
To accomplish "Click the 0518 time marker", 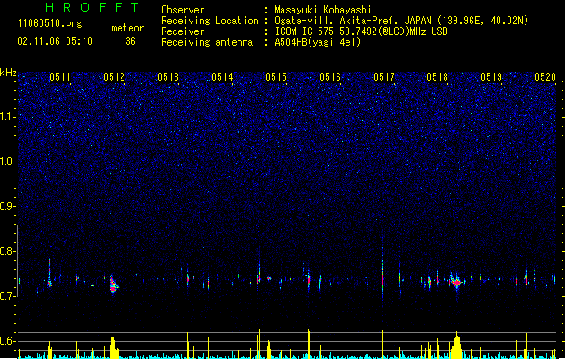I will tap(437, 77).
